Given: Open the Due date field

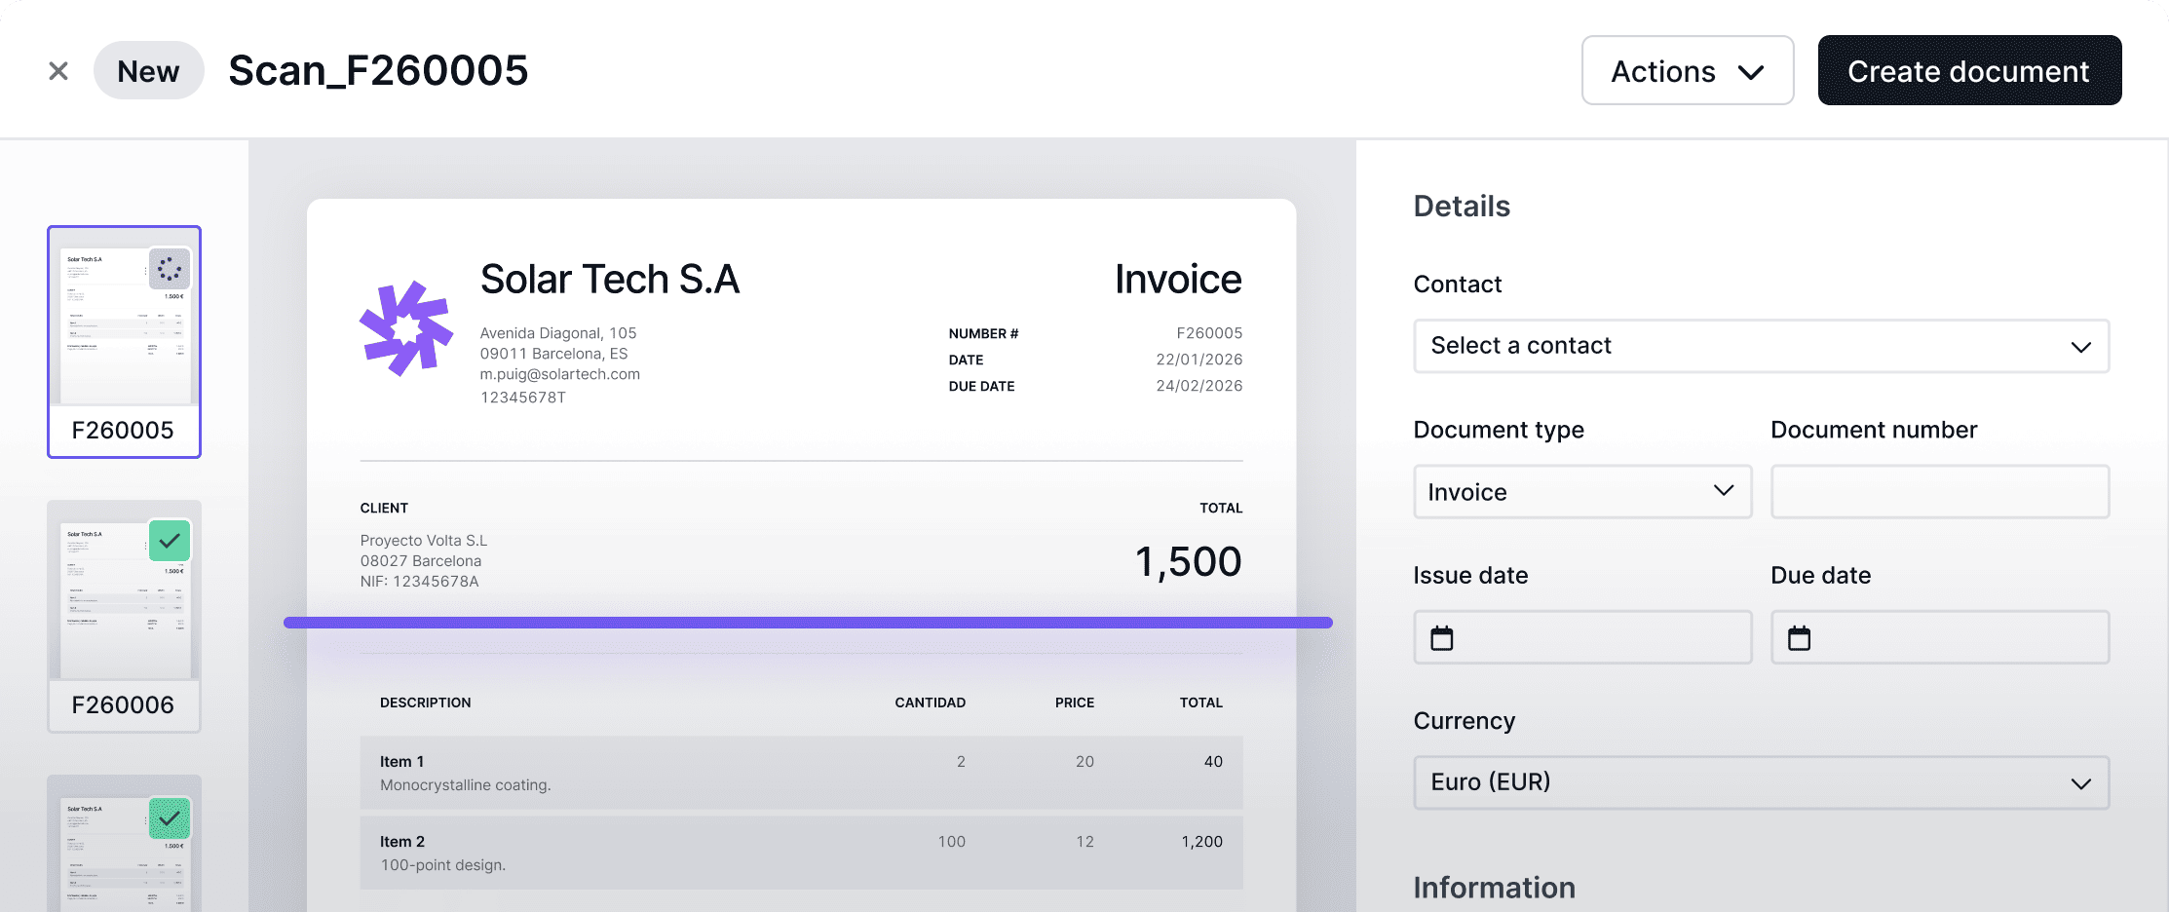Looking at the screenshot, I should click(x=1939, y=637).
